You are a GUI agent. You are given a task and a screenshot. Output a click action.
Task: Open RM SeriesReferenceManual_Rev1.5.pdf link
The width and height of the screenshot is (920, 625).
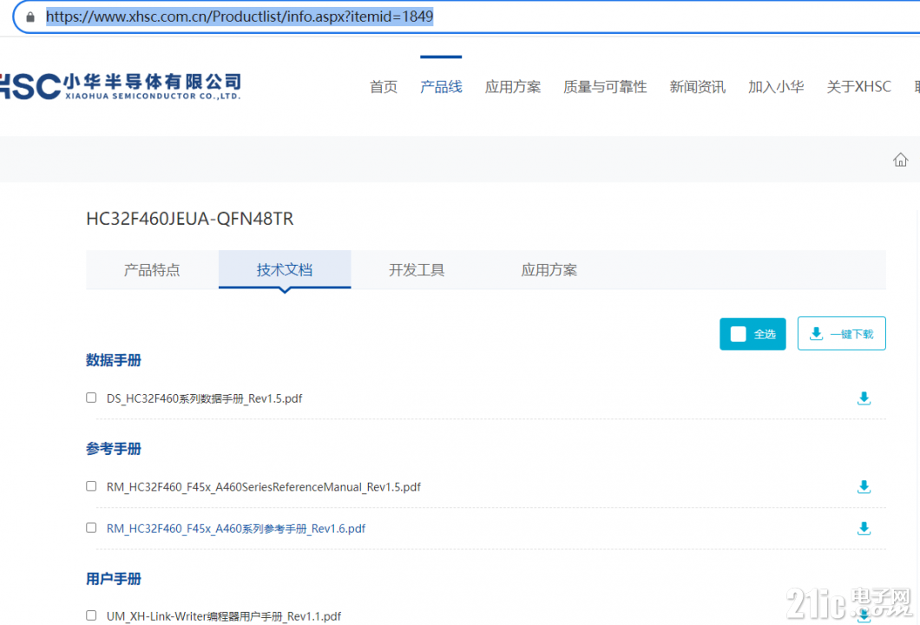click(x=264, y=487)
